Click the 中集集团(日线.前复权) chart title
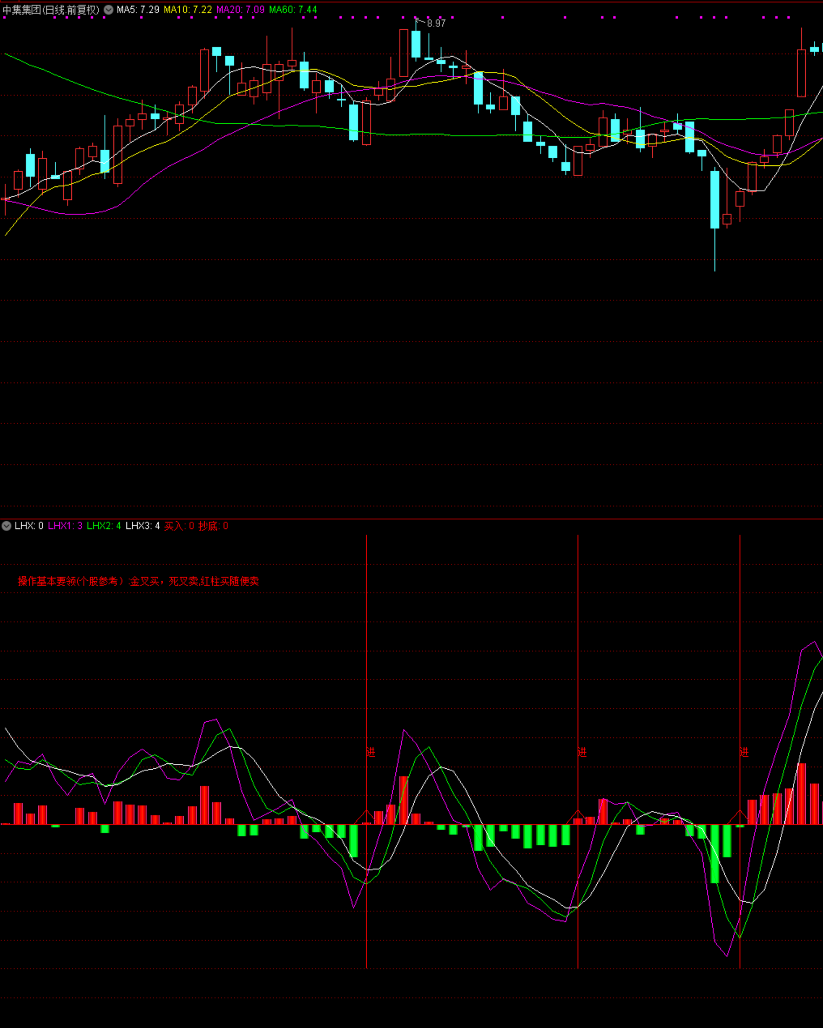Screen dimensions: 823x1028 click(x=51, y=10)
